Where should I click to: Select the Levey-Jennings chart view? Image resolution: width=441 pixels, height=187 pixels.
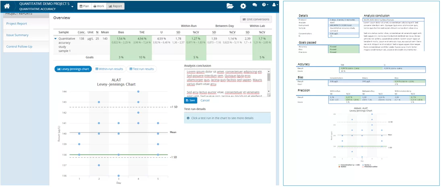pyautogui.click(x=73, y=69)
